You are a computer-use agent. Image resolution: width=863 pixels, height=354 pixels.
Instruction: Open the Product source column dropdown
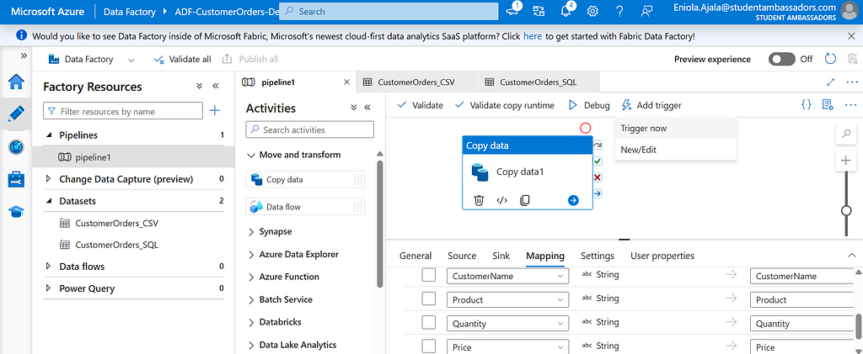click(507, 299)
